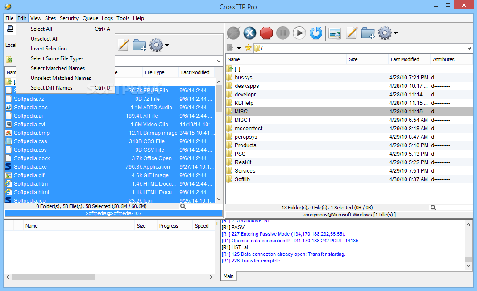Choose Select Diff Names entry
This screenshot has height=291, width=477.
click(x=66, y=87)
